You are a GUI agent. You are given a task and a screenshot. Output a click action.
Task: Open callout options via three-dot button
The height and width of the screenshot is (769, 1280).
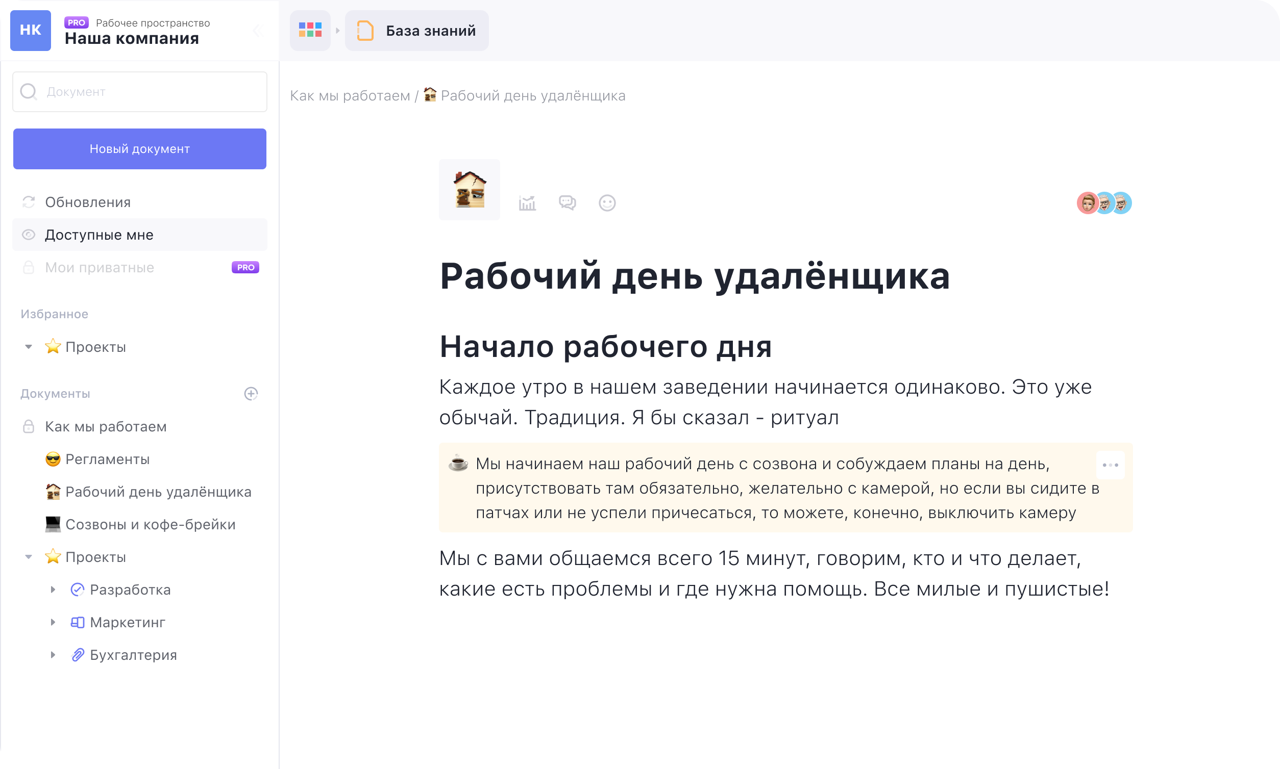[x=1111, y=465]
